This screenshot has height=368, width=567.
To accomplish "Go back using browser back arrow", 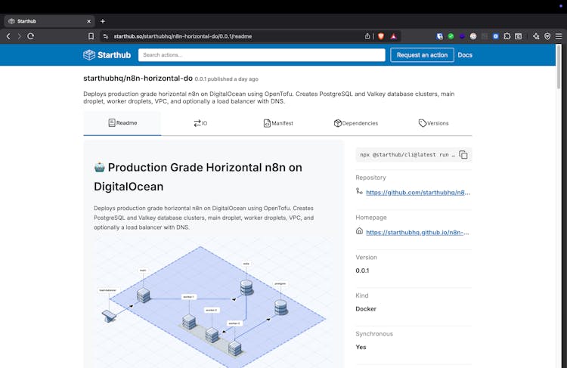I will point(8,36).
